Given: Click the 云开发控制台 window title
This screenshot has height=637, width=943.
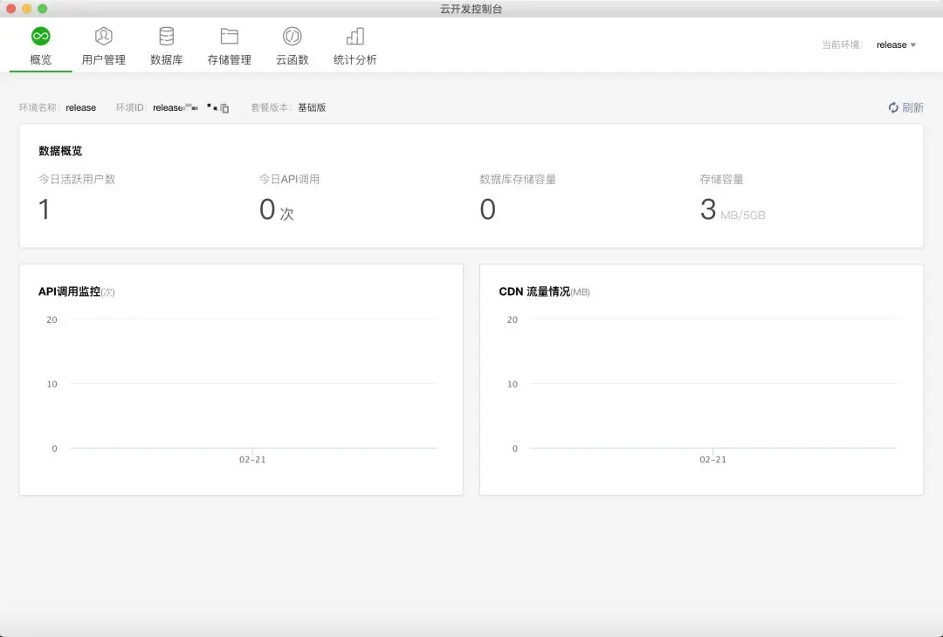Looking at the screenshot, I should coord(471,9).
